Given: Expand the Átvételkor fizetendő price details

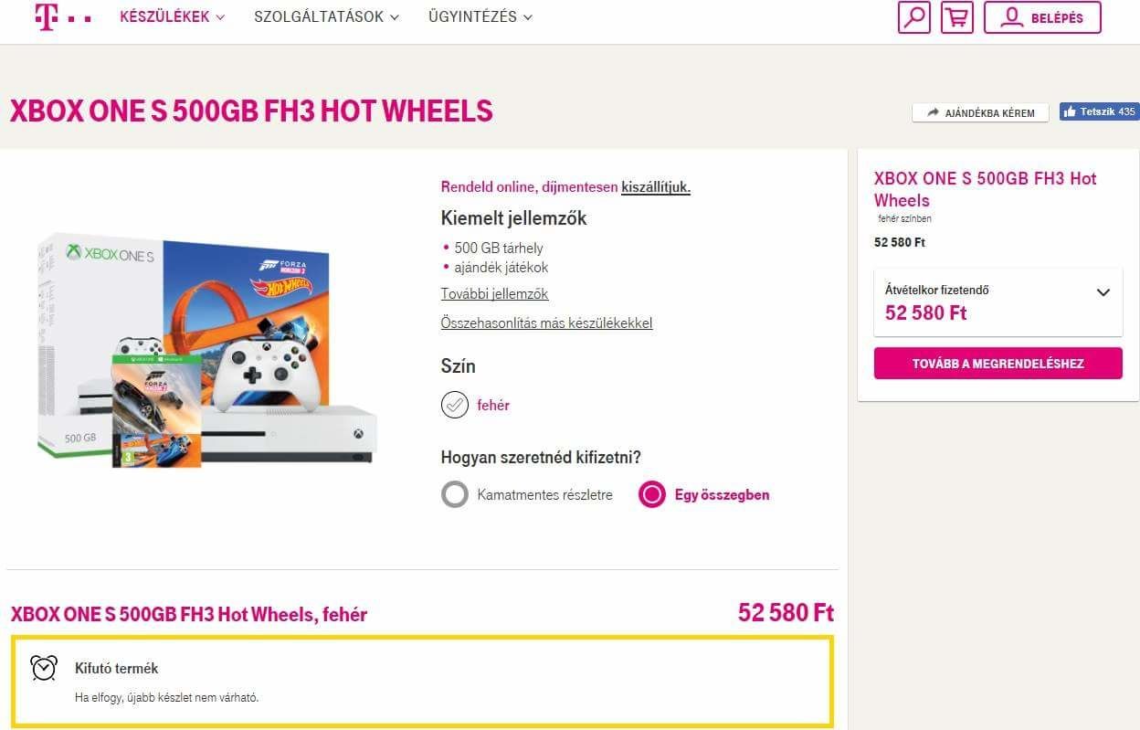Looking at the screenshot, I should [1103, 293].
